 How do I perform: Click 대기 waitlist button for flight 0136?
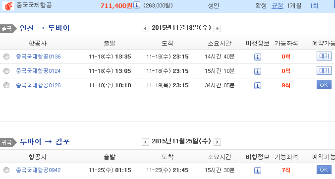click(324, 56)
